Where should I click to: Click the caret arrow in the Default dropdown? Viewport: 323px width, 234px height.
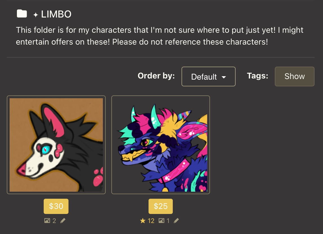pos(224,77)
